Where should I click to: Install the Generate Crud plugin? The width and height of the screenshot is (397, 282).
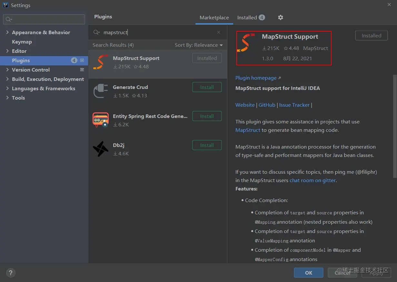pyautogui.click(x=207, y=87)
